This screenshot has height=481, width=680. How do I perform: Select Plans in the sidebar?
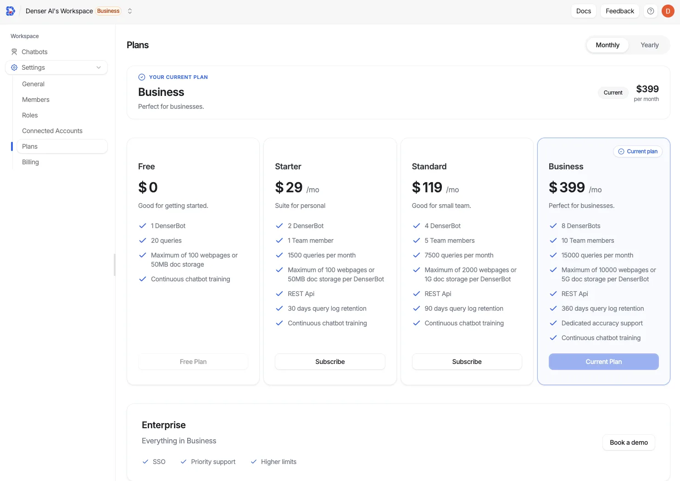click(62, 146)
